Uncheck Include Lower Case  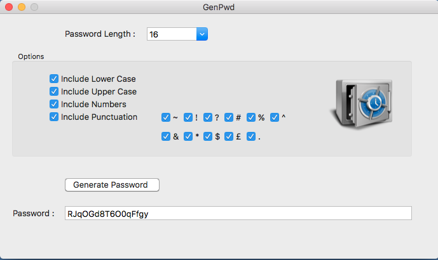click(x=54, y=79)
